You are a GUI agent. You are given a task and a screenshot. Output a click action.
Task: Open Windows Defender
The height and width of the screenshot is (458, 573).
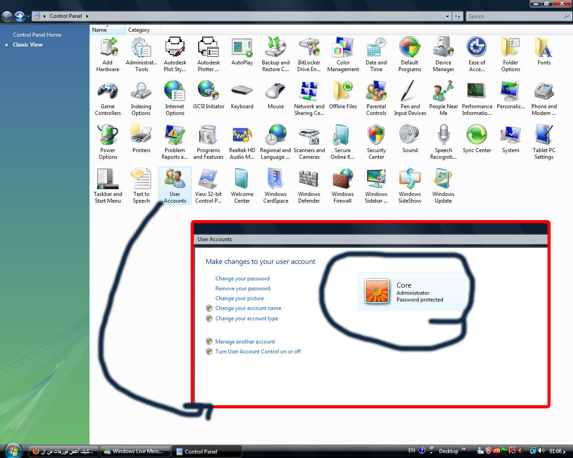coord(309,186)
